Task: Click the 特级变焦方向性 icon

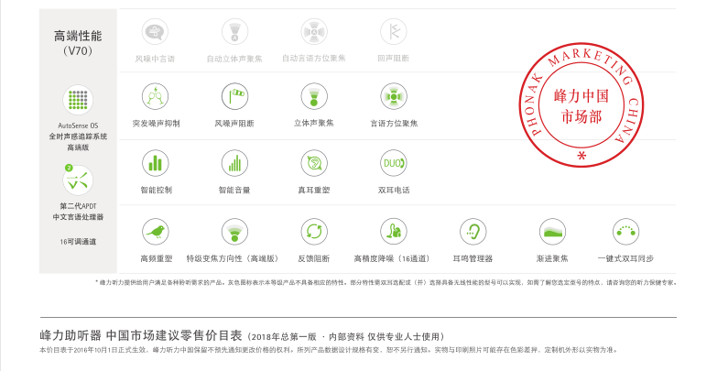Action: pyautogui.click(x=234, y=231)
